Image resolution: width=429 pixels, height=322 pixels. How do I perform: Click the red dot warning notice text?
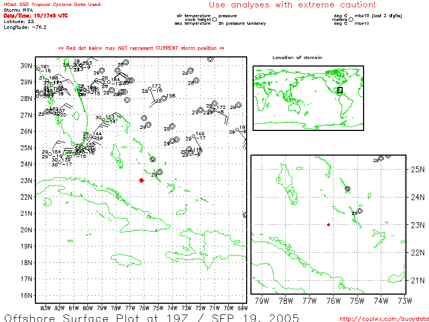[x=141, y=48]
